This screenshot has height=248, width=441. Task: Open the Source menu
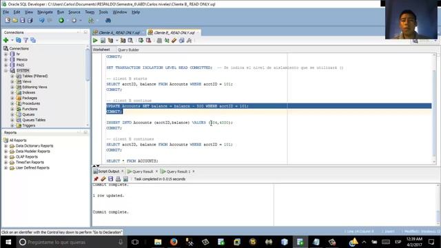(x=74, y=12)
